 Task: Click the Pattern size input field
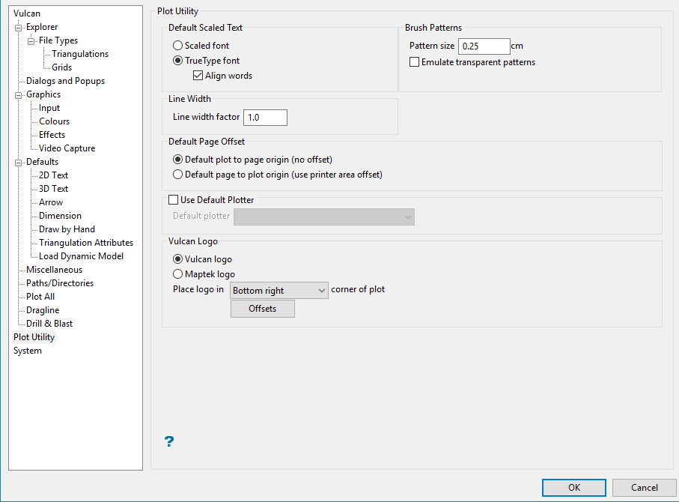[484, 46]
